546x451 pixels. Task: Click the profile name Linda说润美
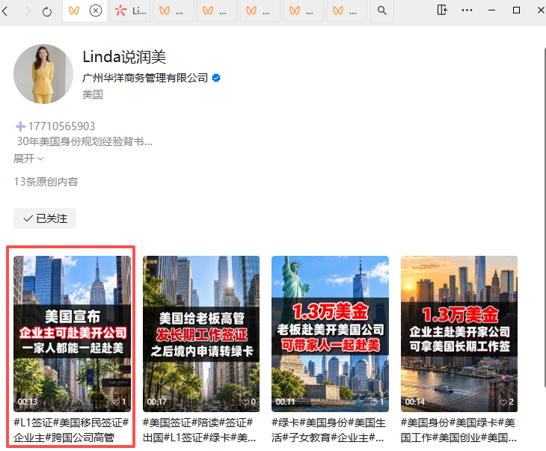124,57
